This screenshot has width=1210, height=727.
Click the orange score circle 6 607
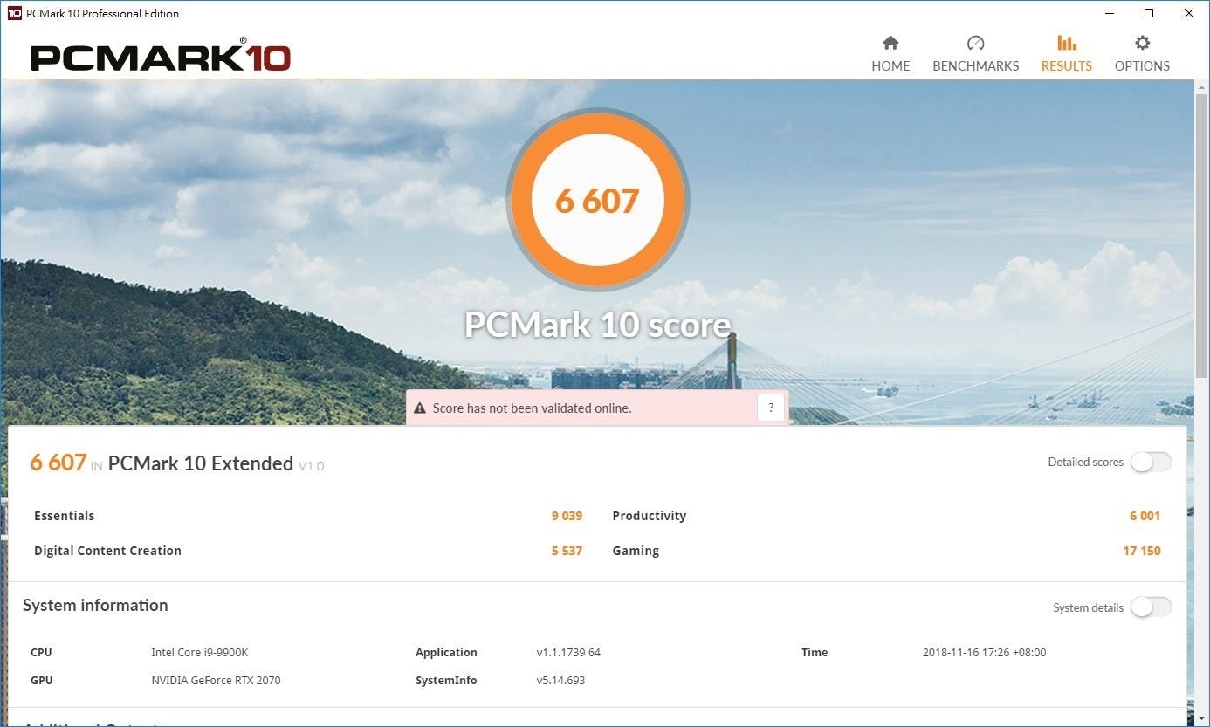point(598,201)
